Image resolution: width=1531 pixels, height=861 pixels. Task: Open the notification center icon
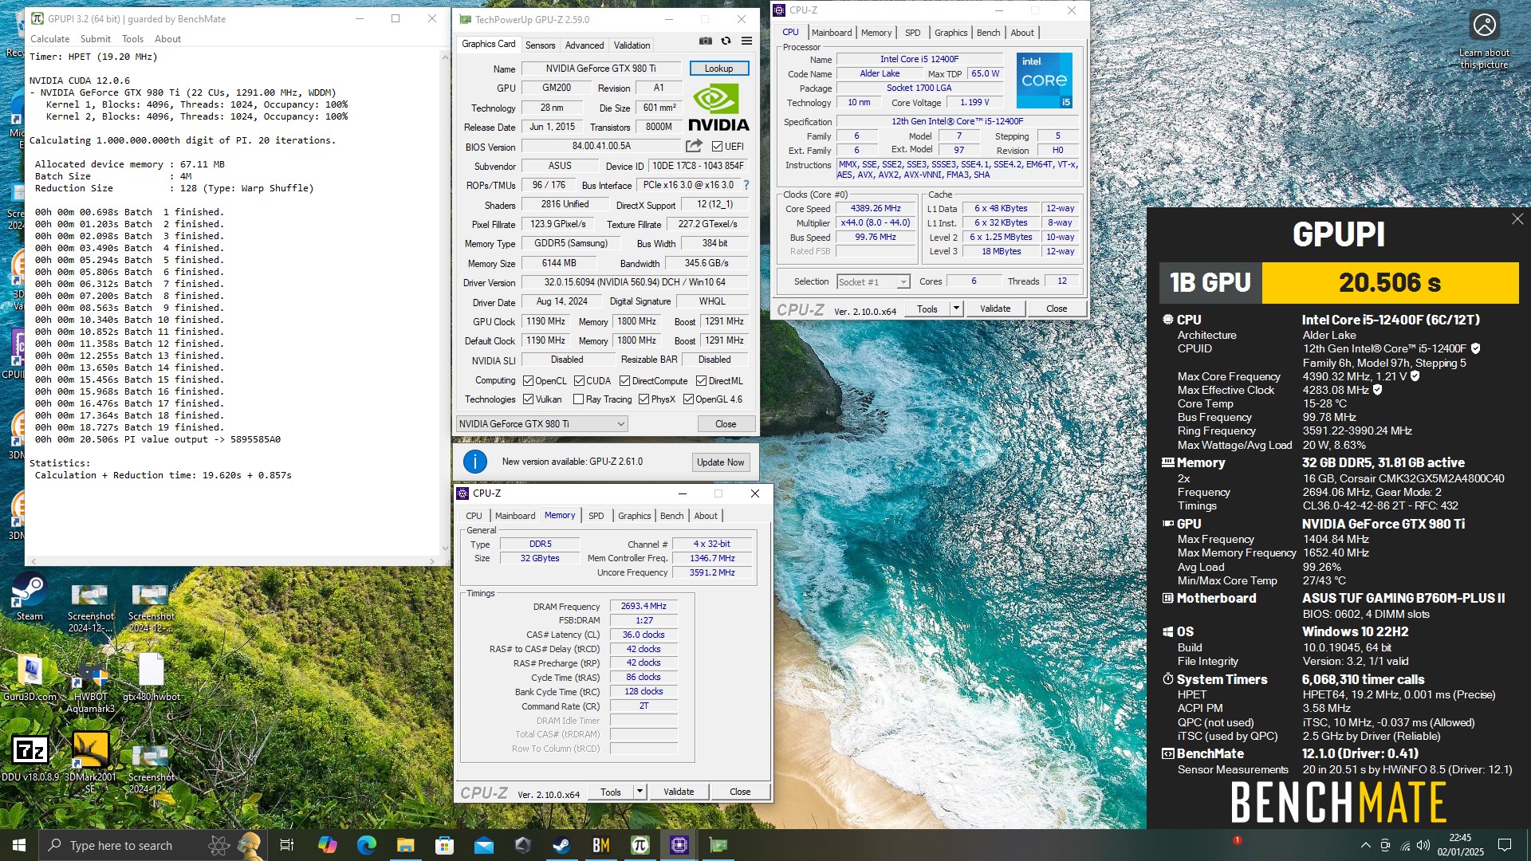click(x=1505, y=845)
